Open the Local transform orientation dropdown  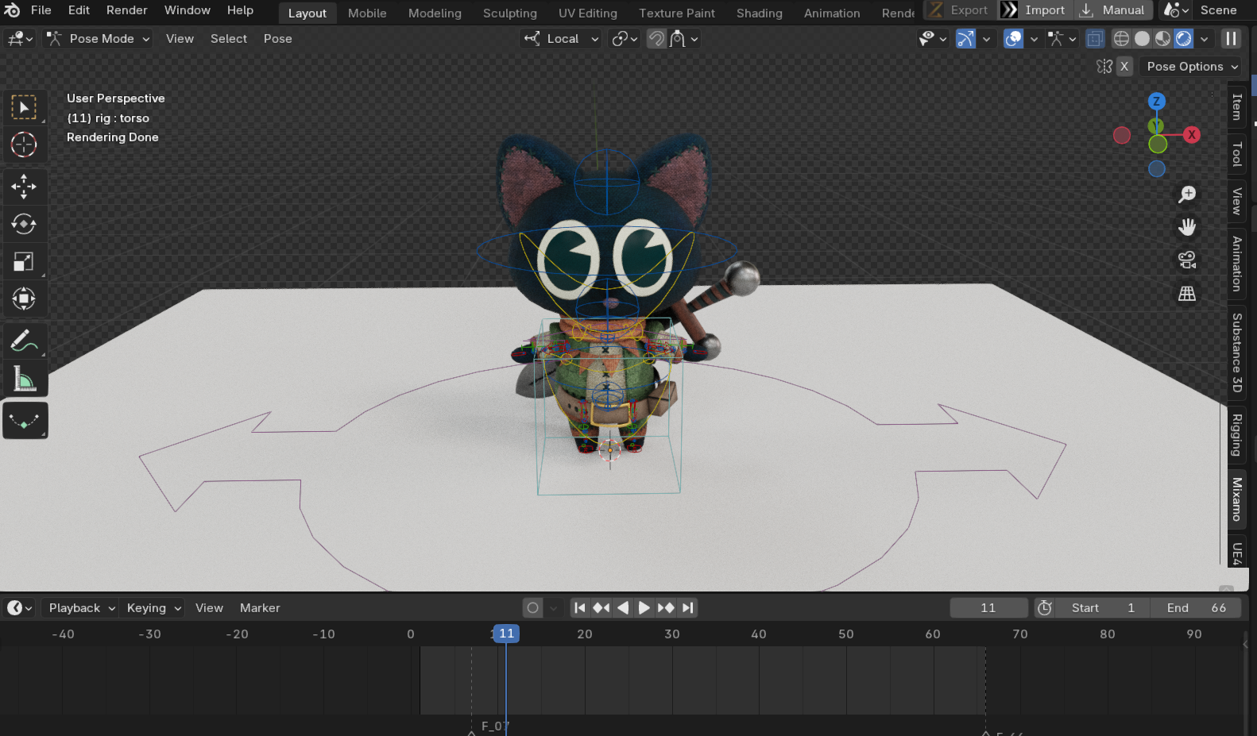point(561,39)
